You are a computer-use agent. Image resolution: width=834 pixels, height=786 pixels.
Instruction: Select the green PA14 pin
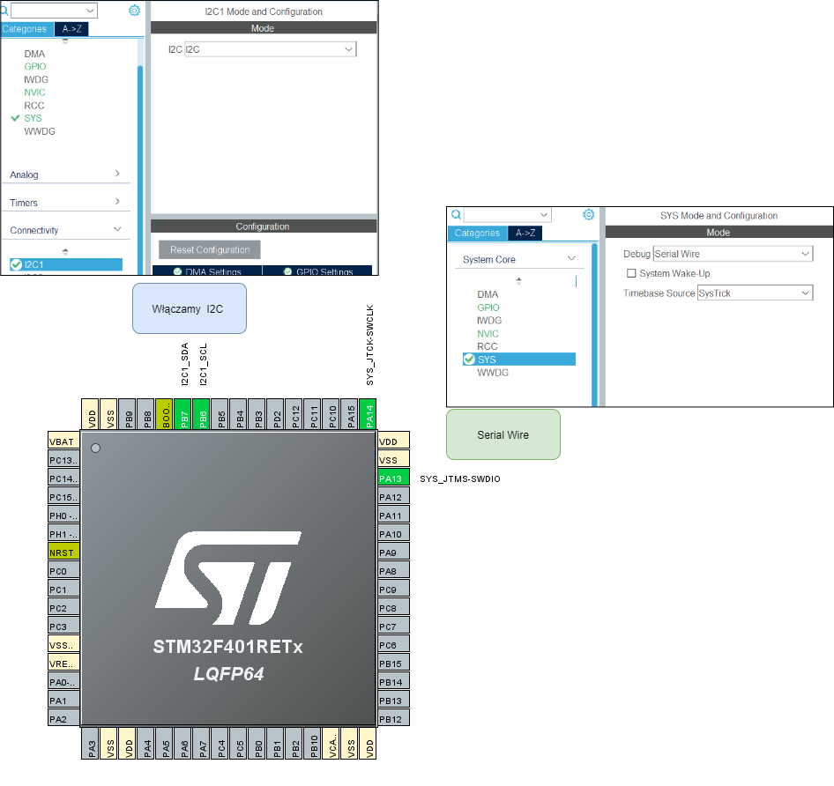click(369, 413)
